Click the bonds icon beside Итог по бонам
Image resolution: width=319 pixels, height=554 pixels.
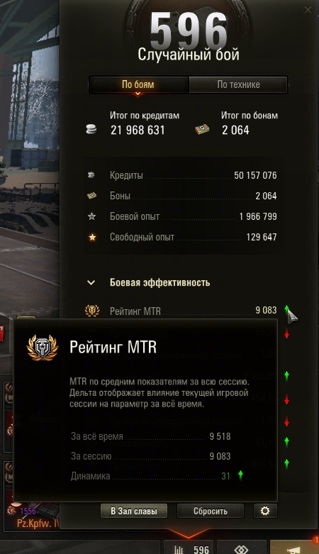click(202, 130)
